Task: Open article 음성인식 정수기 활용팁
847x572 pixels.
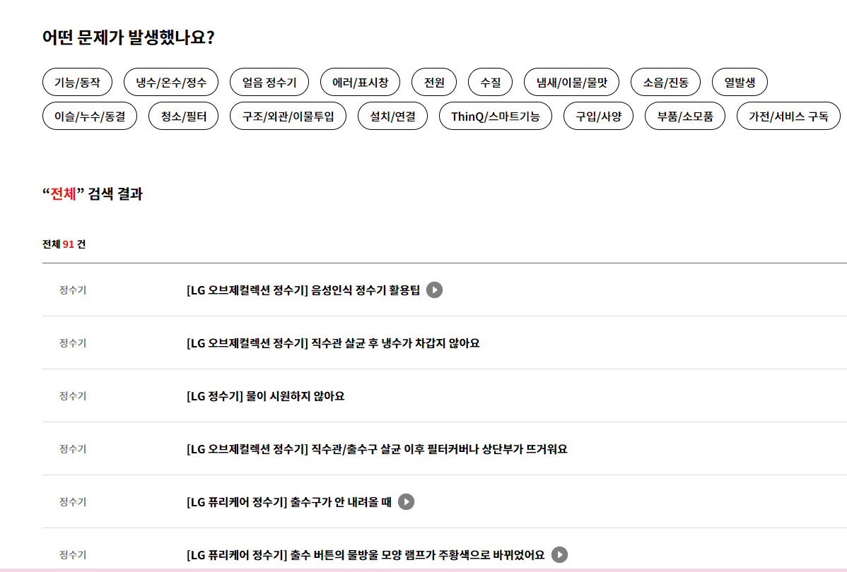Action: point(303,290)
